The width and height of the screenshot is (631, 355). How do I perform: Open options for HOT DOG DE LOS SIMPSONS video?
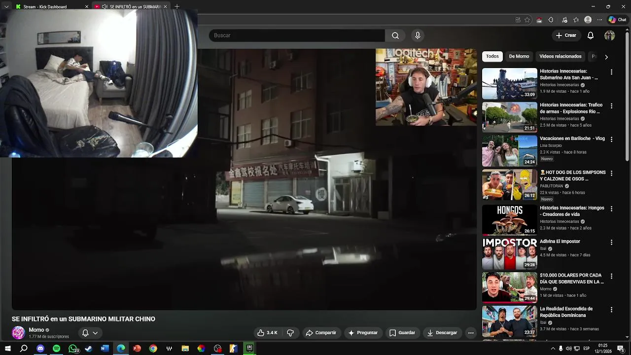tap(611, 174)
